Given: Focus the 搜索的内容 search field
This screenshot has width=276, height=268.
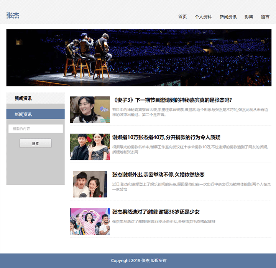Looking at the screenshot, I should [36, 128].
